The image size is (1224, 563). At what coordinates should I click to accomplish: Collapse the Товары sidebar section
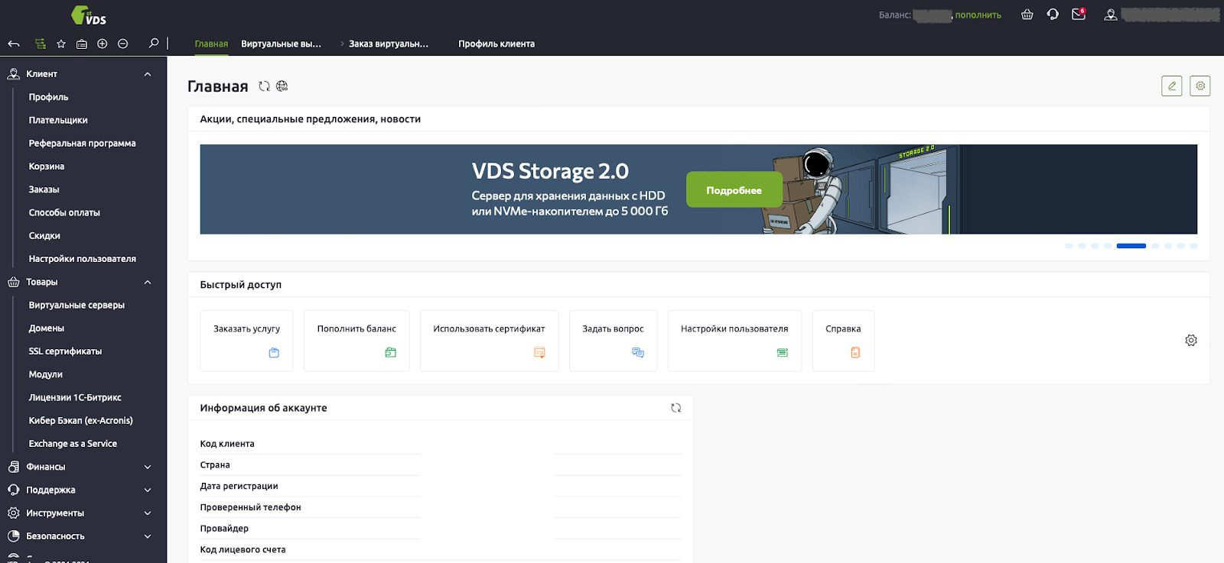[148, 282]
